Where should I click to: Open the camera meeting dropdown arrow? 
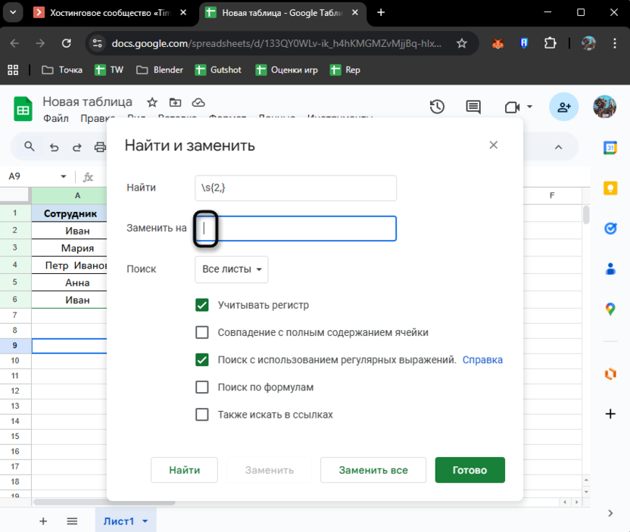(530, 107)
